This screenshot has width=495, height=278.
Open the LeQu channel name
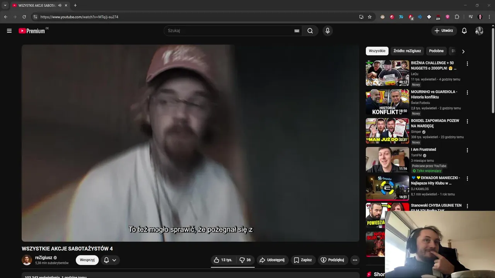coord(415,74)
